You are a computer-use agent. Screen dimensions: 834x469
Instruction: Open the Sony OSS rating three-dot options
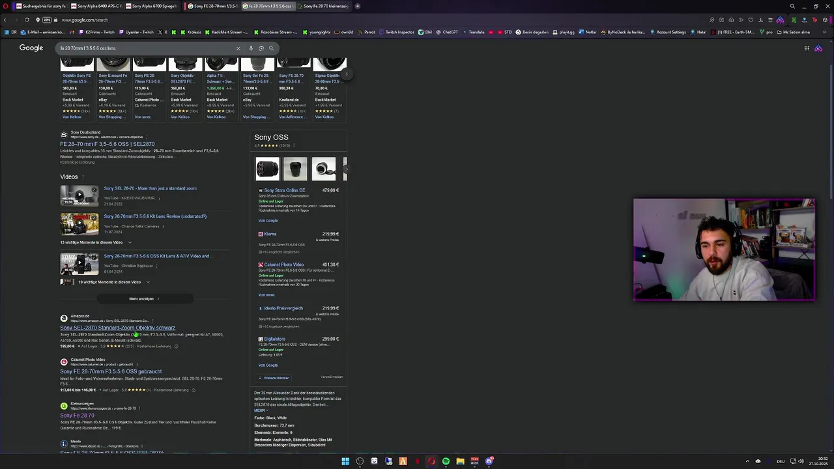click(295, 145)
